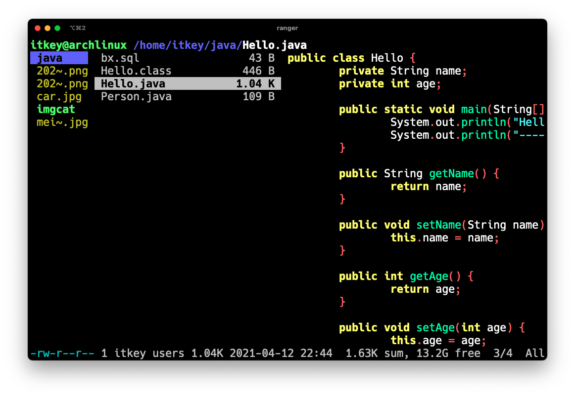
Task: Select the highlighted java directory
Action: (59, 58)
